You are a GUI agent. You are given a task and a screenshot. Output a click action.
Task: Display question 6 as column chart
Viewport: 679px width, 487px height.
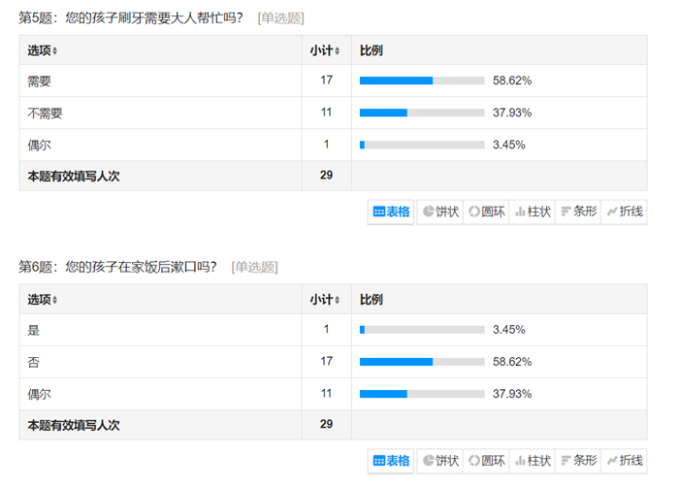click(x=533, y=461)
